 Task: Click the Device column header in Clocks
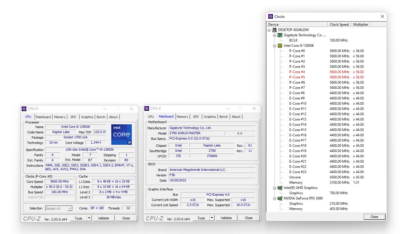(x=297, y=25)
